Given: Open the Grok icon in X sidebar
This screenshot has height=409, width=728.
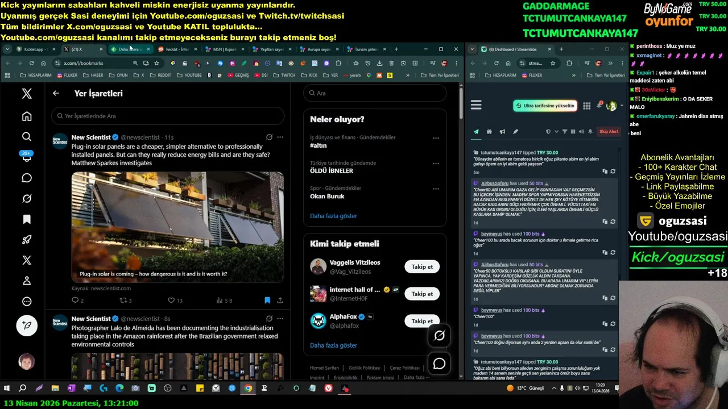Looking at the screenshot, I should click(x=27, y=198).
